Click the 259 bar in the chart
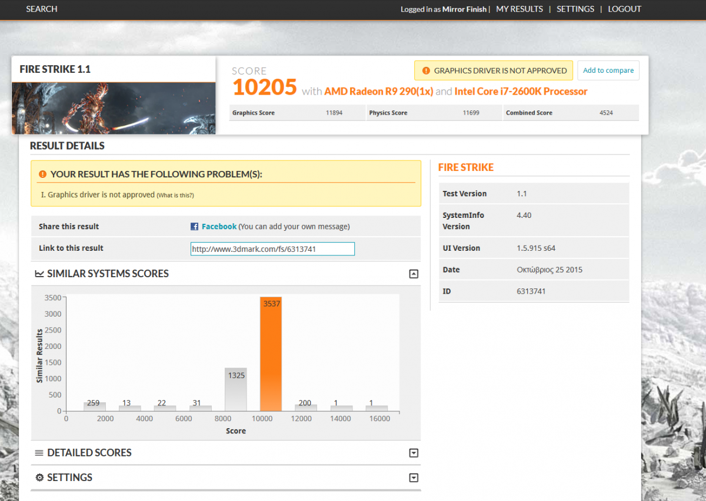 click(95, 406)
